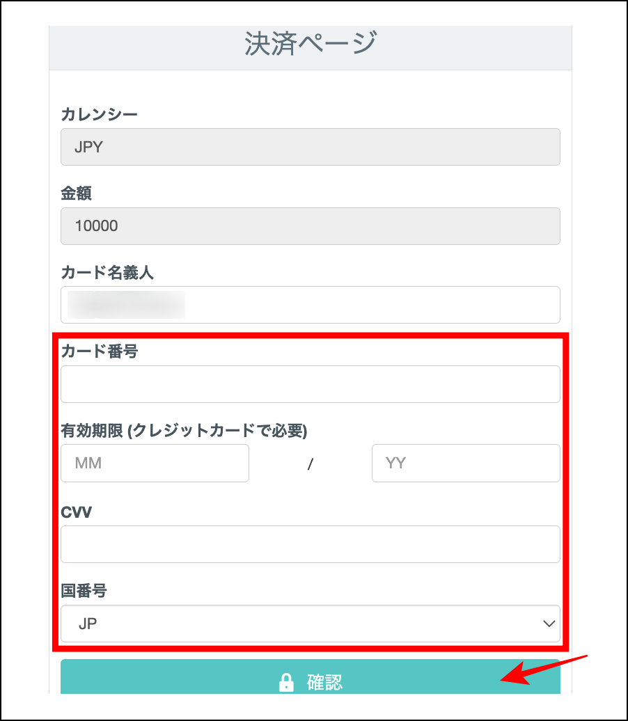The image size is (628, 721).
Task: Click the 決済ページ page heading
Action: tap(311, 44)
